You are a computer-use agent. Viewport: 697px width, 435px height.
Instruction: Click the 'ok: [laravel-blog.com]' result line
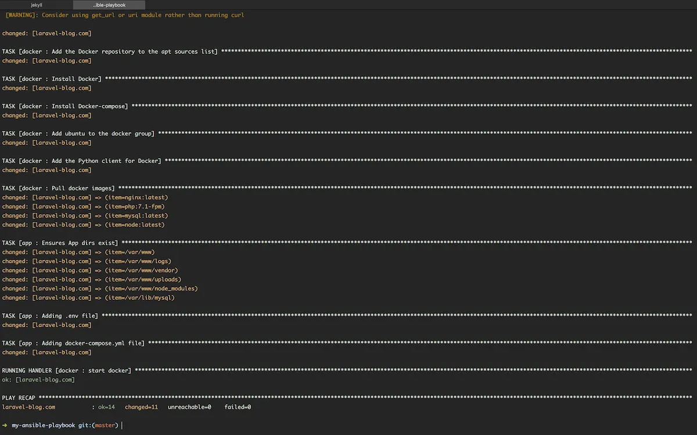click(38, 379)
